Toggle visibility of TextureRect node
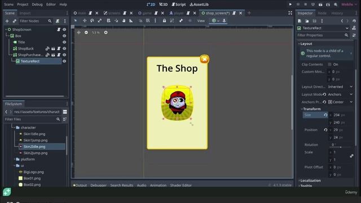361x203 pixels. point(64,61)
